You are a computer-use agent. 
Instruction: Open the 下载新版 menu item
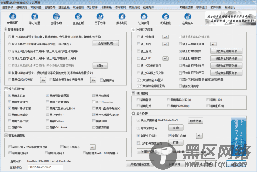[106, 7]
